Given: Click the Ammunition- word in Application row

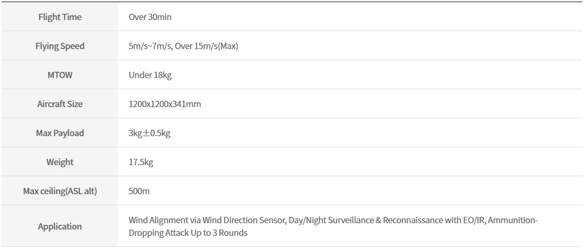Looking at the screenshot, I should pos(513,220).
